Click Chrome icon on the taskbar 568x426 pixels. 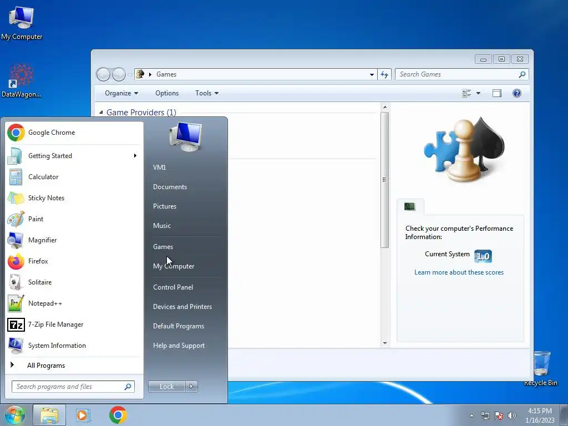point(118,415)
